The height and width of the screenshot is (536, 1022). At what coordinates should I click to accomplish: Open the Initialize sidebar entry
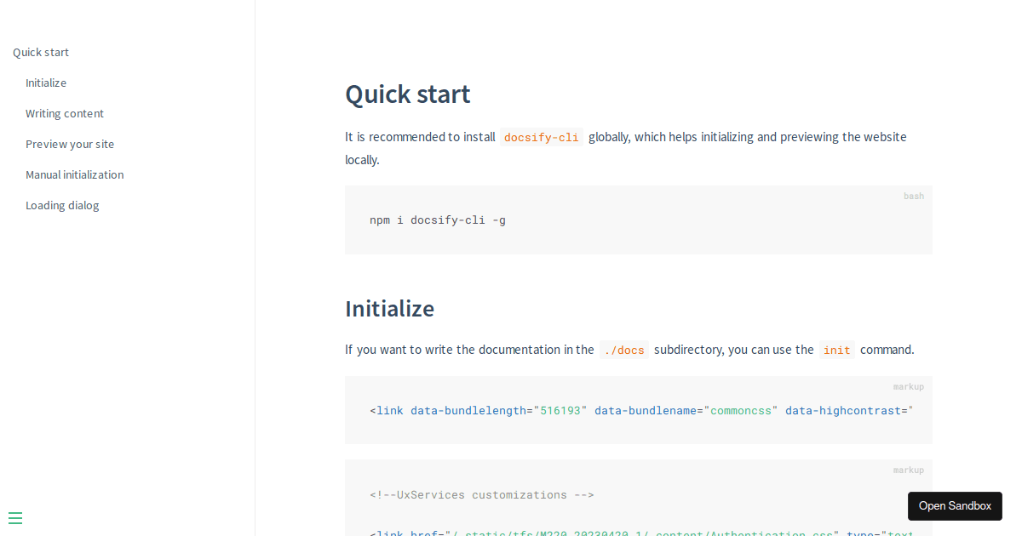tap(46, 83)
